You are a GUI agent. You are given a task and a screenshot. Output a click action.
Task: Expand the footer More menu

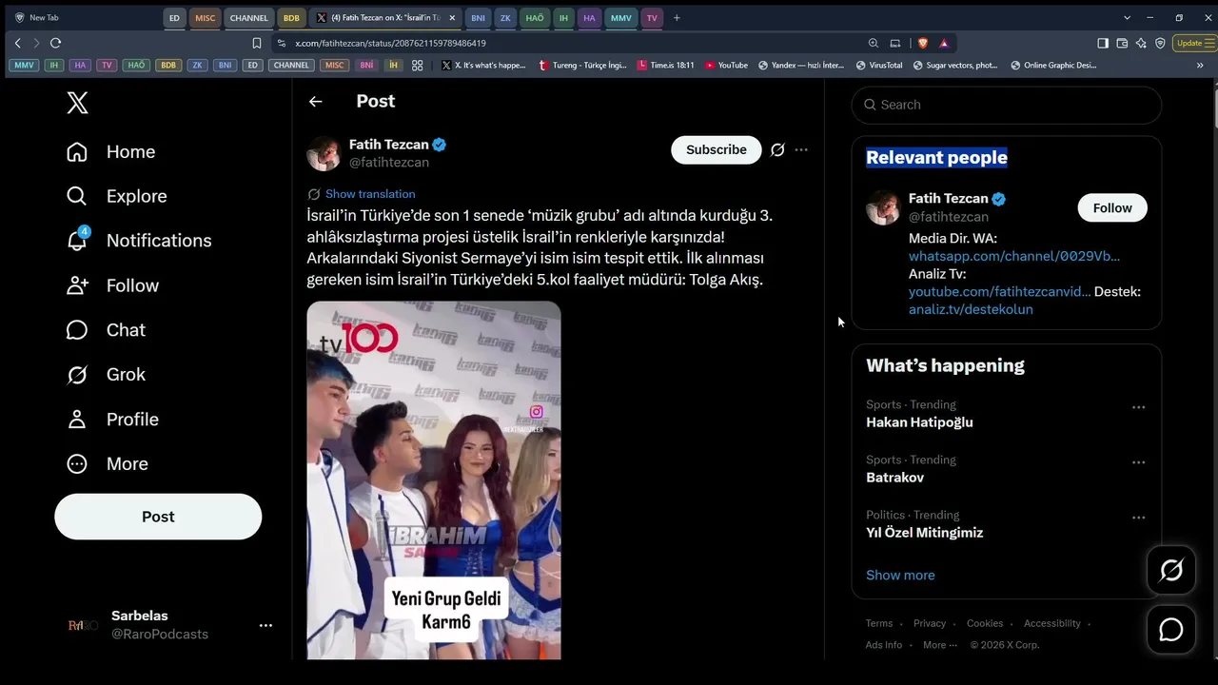coord(940,645)
